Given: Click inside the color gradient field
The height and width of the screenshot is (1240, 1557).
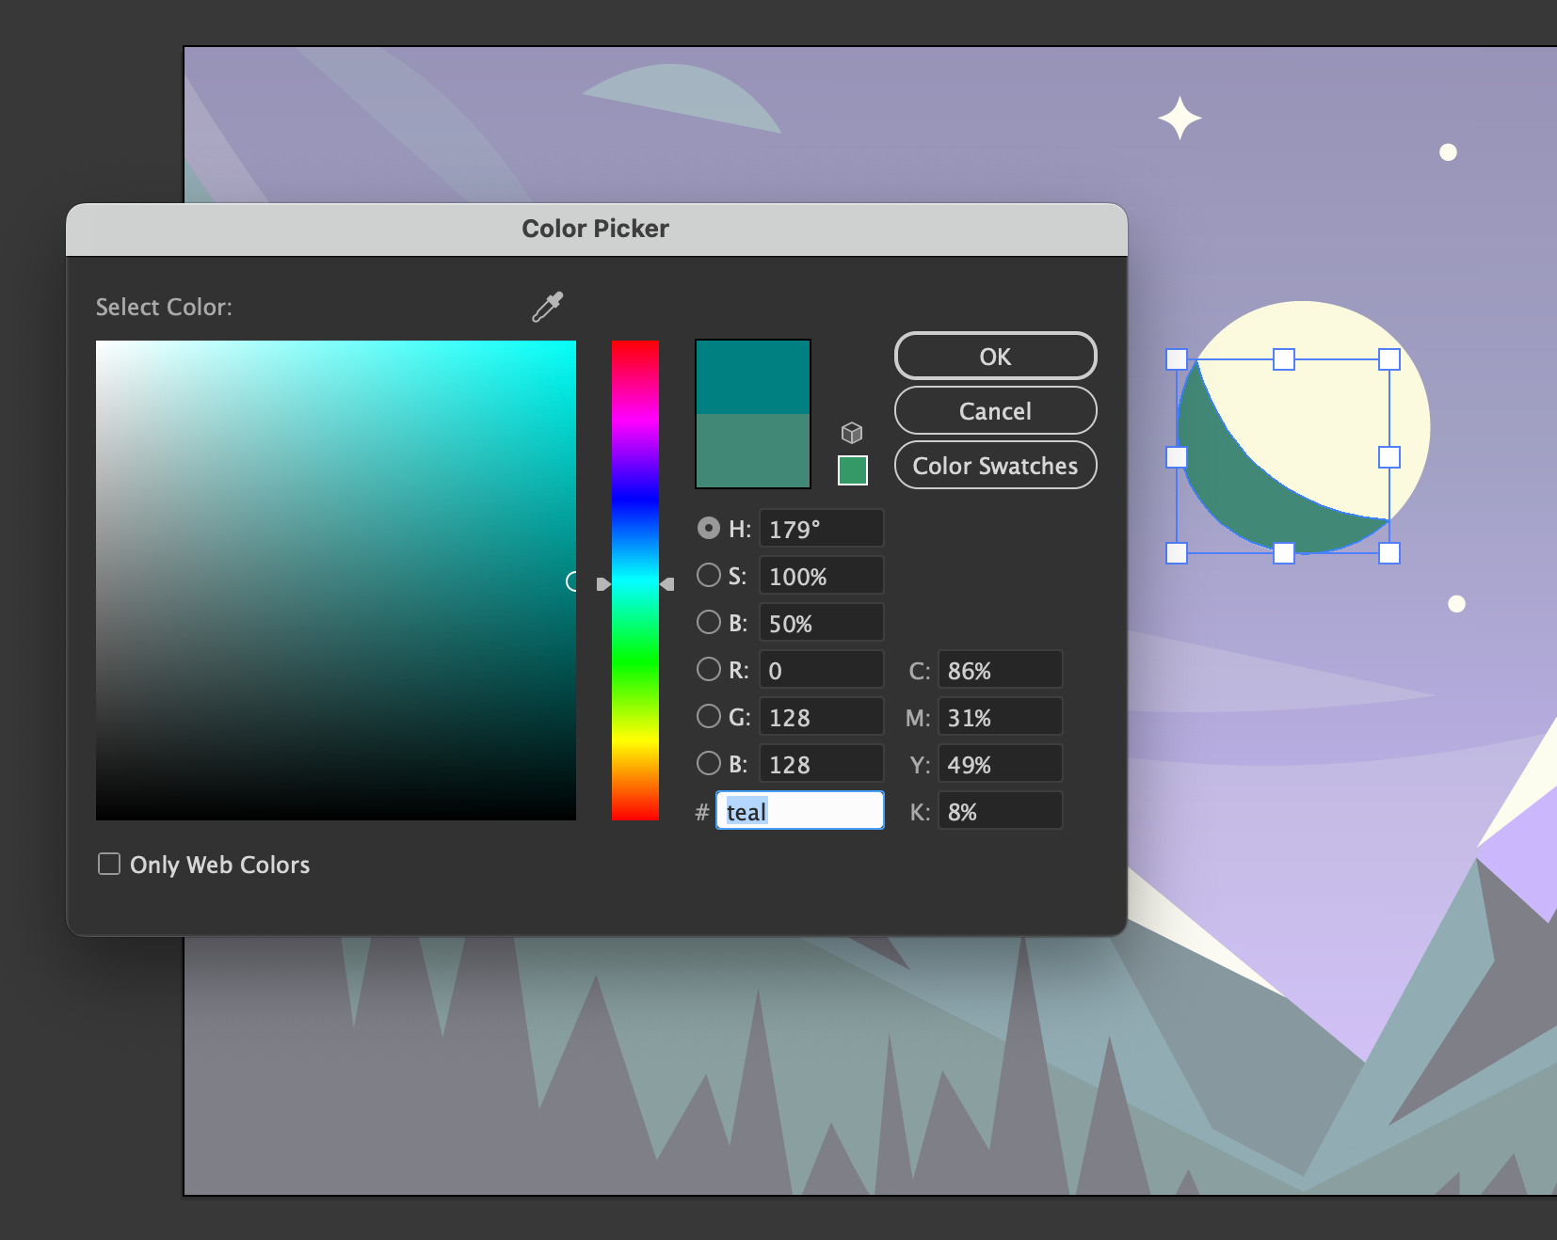Looking at the screenshot, I should [x=336, y=580].
